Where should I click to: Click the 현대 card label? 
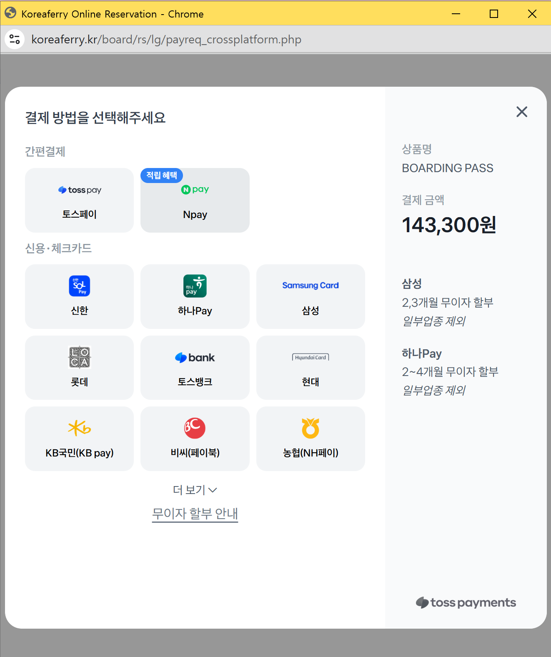click(311, 382)
